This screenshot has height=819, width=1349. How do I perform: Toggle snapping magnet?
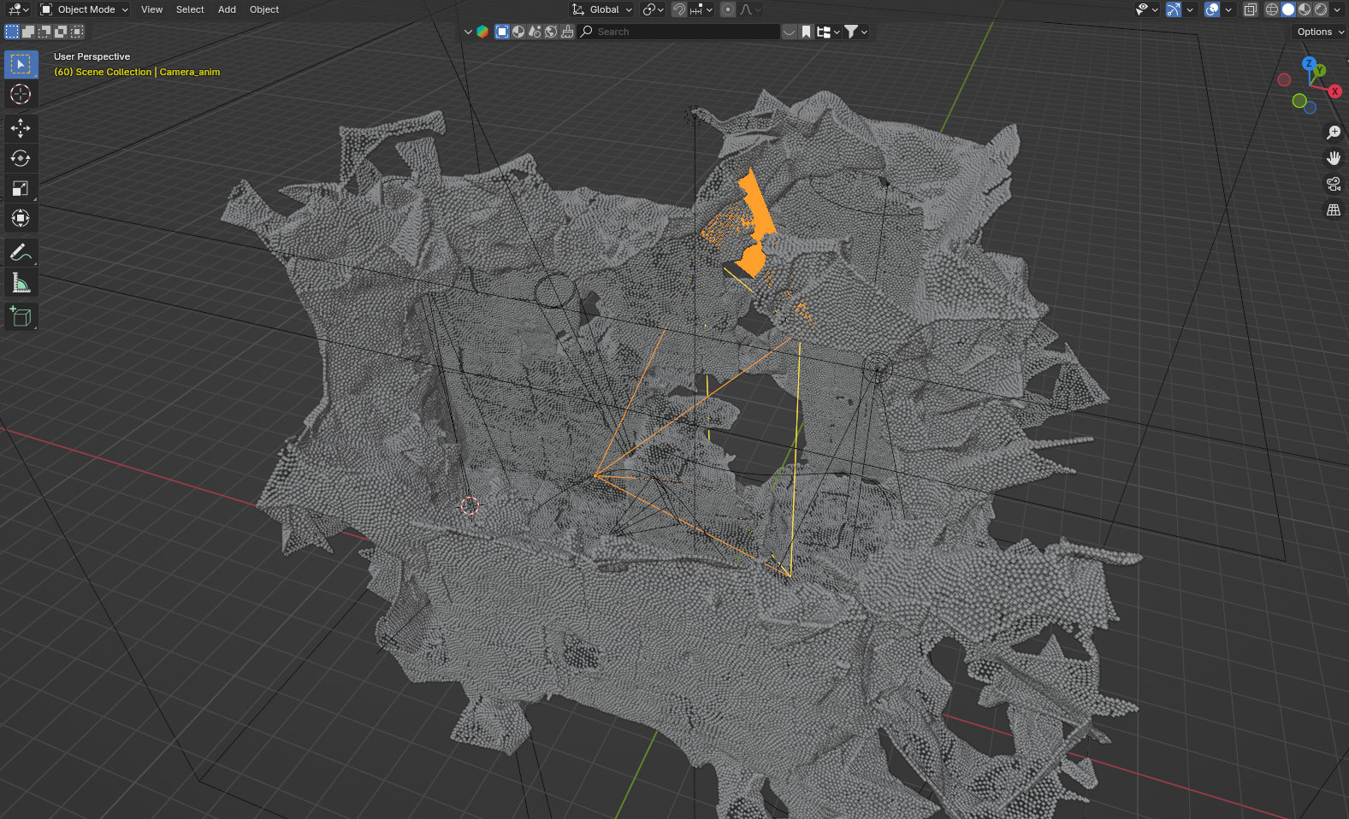tap(678, 9)
